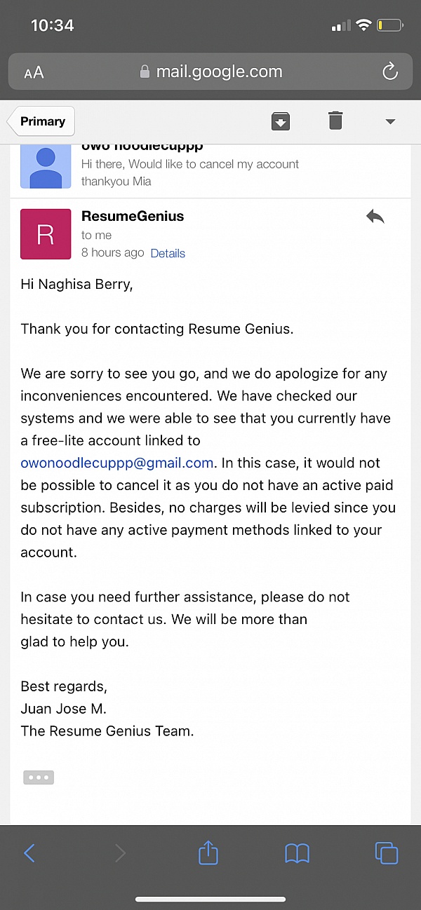Image resolution: width=421 pixels, height=910 pixels.
Task: Open the more options dropdown arrow
Action: pyautogui.click(x=391, y=121)
